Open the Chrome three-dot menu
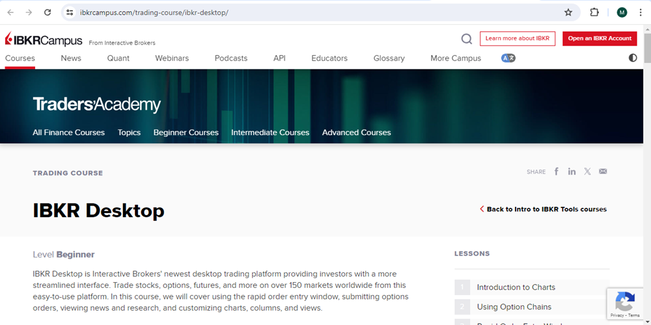651x325 pixels. pyautogui.click(x=641, y=12)
